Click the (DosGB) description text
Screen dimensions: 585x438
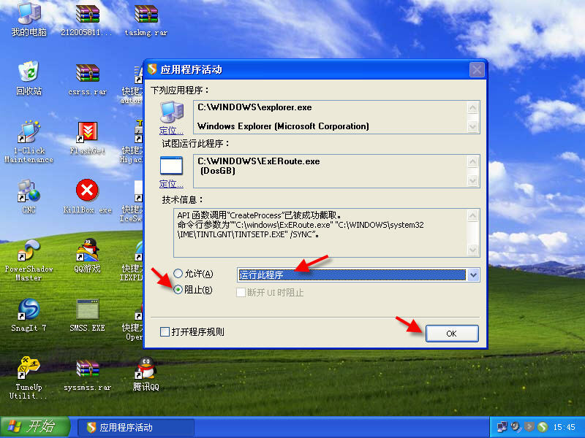pos(218,171)
